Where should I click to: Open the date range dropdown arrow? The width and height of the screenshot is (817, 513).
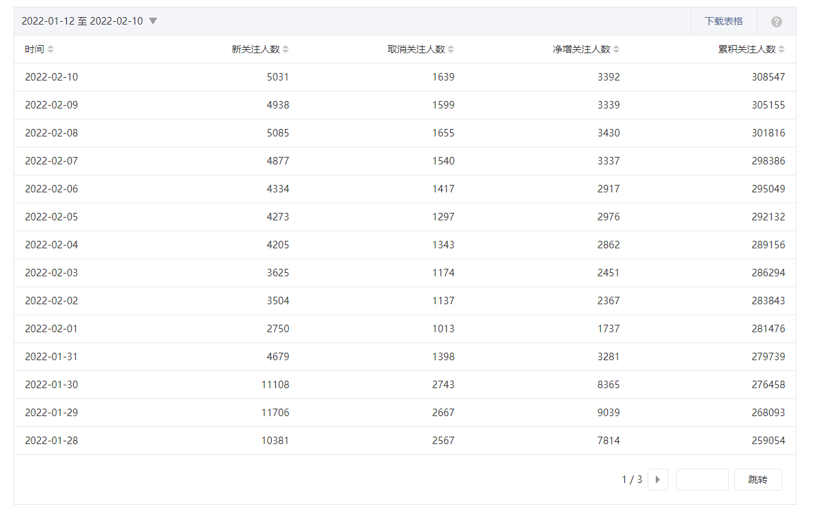(x=153, y=21)
